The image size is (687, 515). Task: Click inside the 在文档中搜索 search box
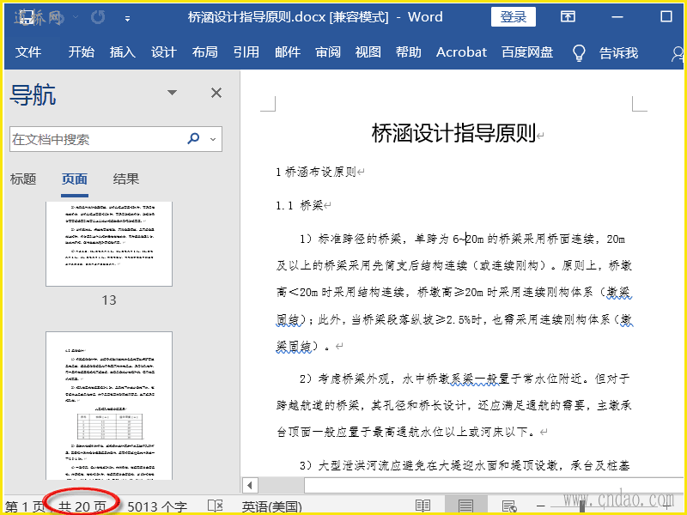click(94, 139)
